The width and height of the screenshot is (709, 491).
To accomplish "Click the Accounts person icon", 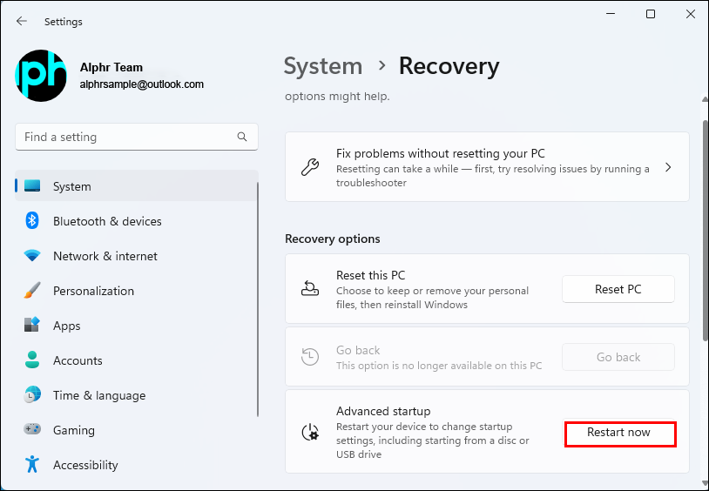I will pyautogui.click(x=32, y=360).
